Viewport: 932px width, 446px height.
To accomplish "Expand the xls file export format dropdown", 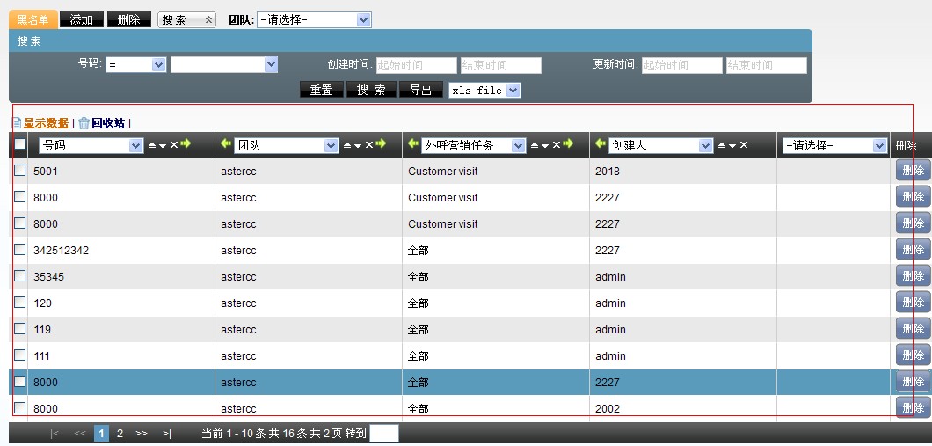I will 484,90.
